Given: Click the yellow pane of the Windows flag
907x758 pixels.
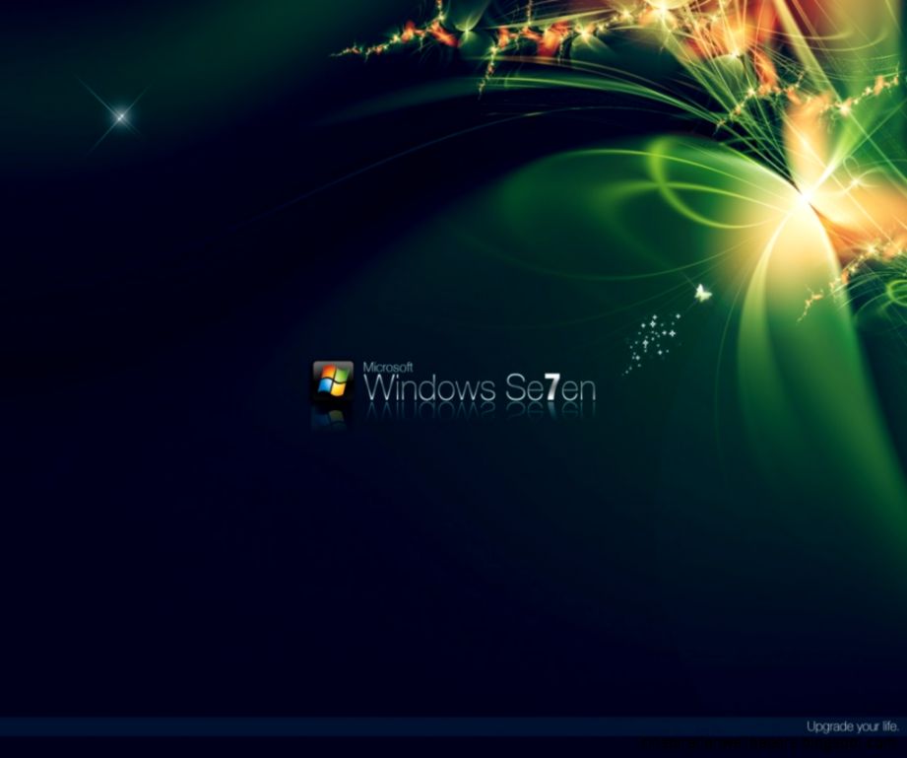Looking at the screenshot, I should (339, 389).
